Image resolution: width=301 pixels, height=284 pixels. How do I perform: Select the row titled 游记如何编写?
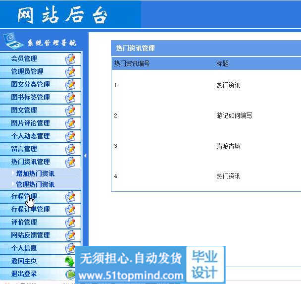coord(234,115)
